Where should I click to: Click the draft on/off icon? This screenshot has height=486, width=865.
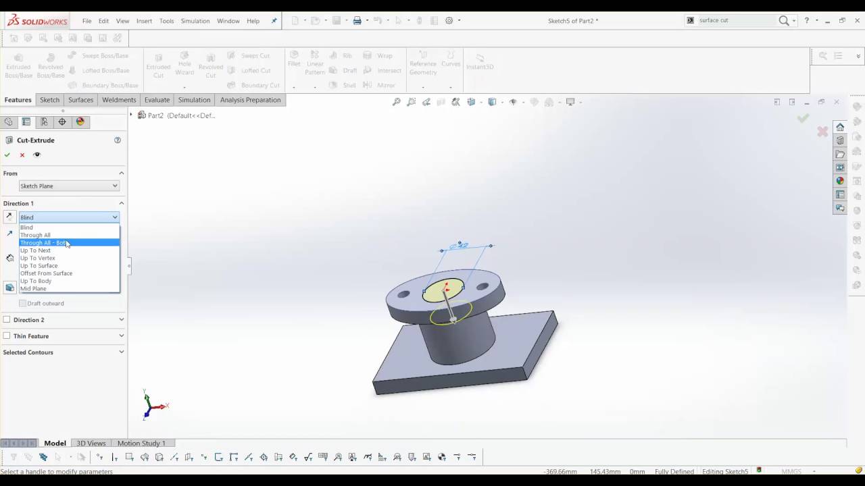(9, 288)
